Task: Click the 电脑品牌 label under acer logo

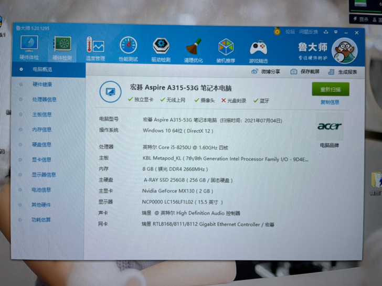Action: tap(330, 145)
